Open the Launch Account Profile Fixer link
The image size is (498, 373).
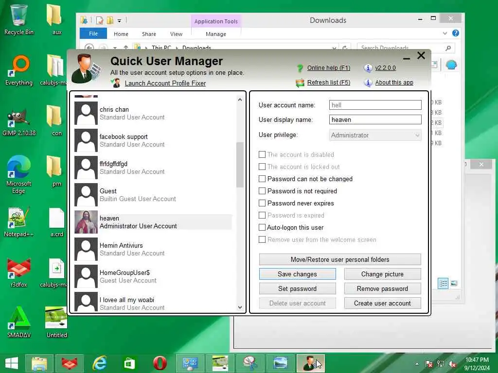[x=165, y=83]
